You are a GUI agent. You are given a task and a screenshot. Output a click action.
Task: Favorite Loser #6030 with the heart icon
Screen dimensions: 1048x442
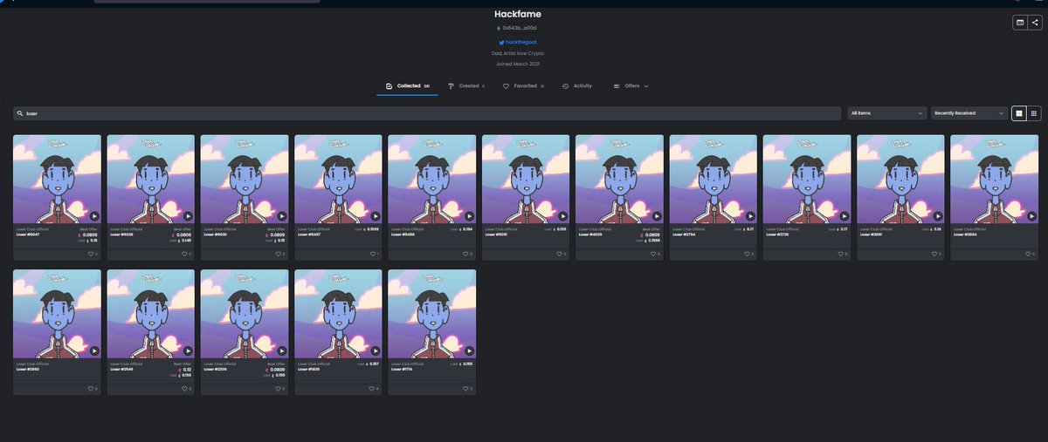tap(277, 254)
